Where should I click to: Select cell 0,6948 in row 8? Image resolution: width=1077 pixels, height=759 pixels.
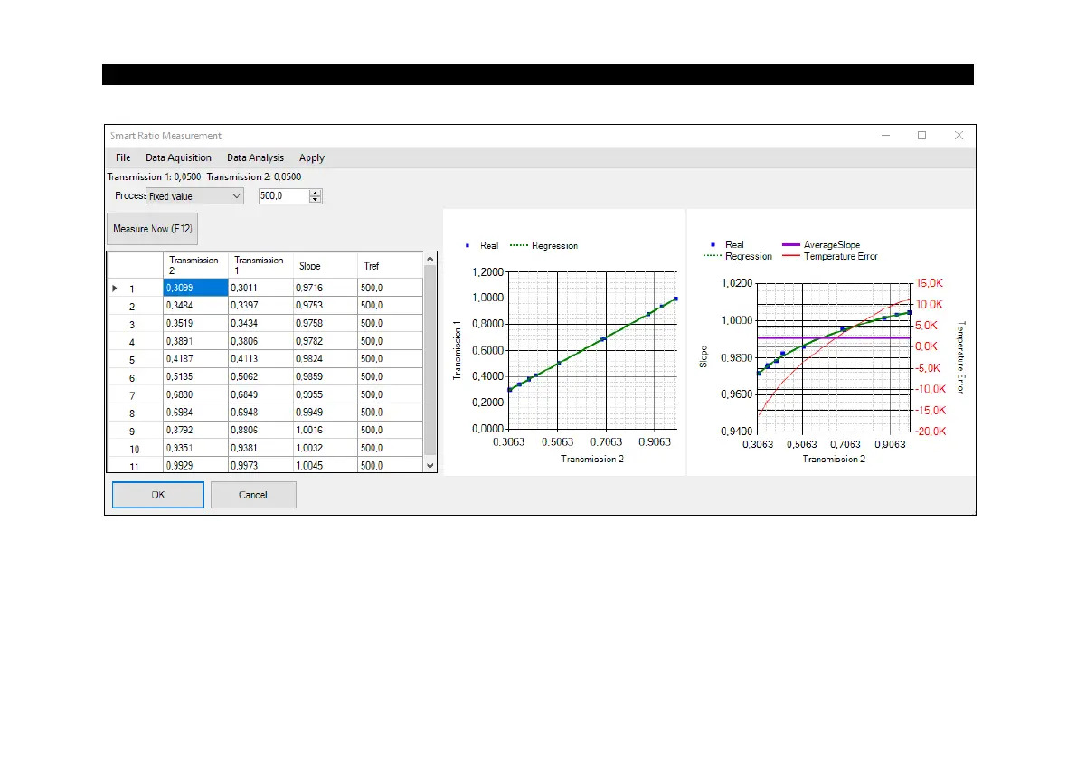pos(260,413)
